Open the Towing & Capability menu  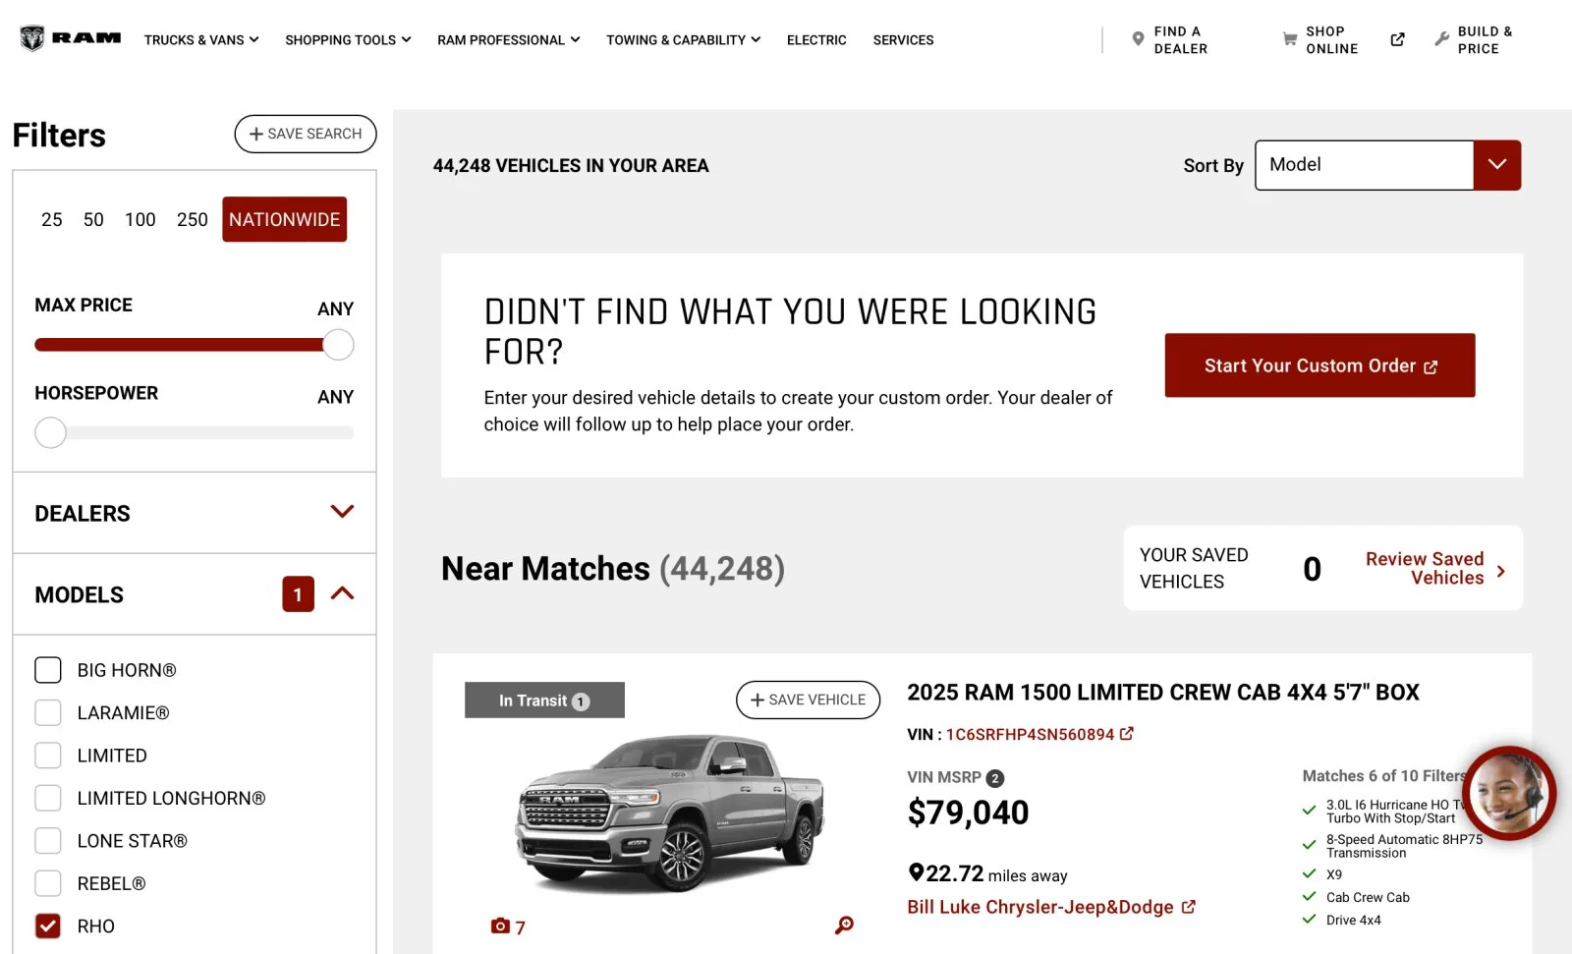pyautogui.click(x=683, y=40)
